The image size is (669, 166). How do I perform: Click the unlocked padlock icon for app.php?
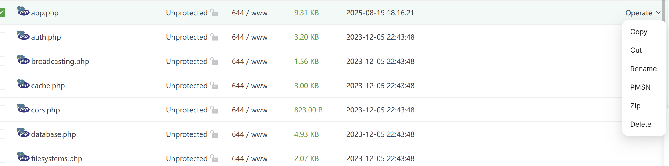tap(214, 13)
